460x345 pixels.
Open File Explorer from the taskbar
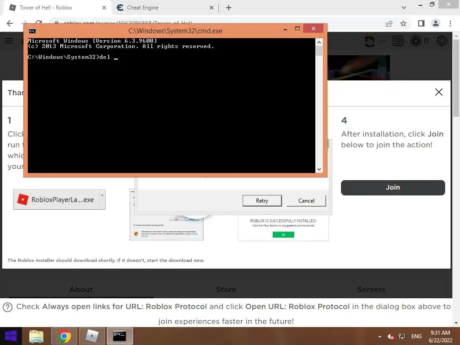36,336
